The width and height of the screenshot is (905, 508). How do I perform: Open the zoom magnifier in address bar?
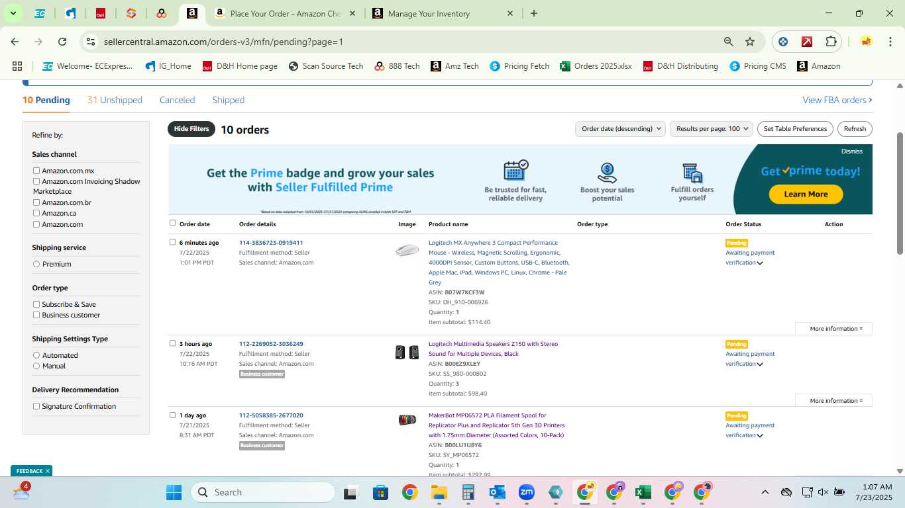(x=729, y=42)
